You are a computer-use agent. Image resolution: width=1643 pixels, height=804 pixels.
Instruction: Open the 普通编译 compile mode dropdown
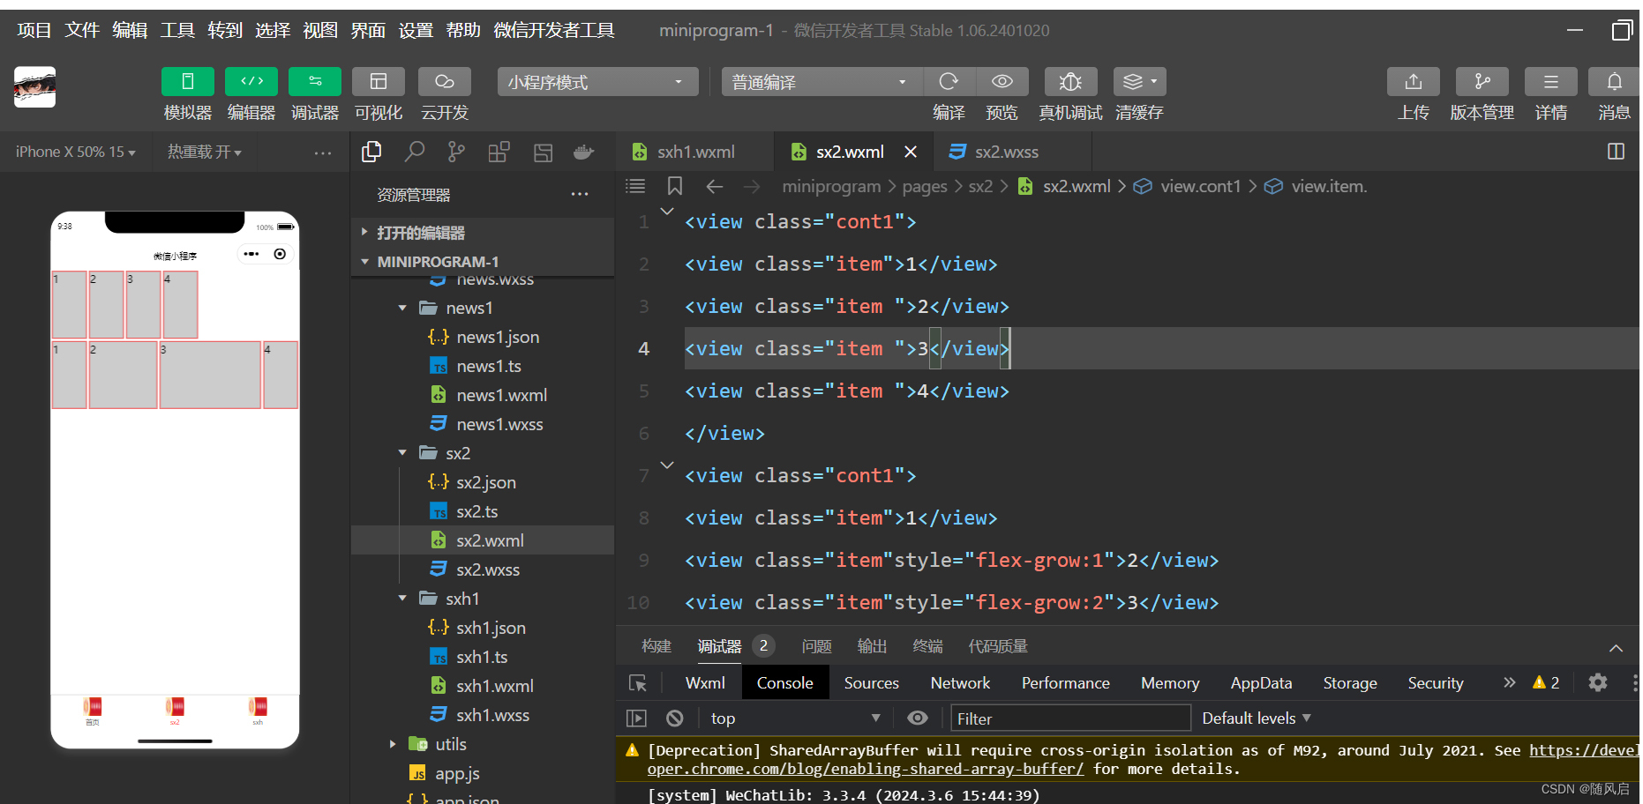(821, 82)
